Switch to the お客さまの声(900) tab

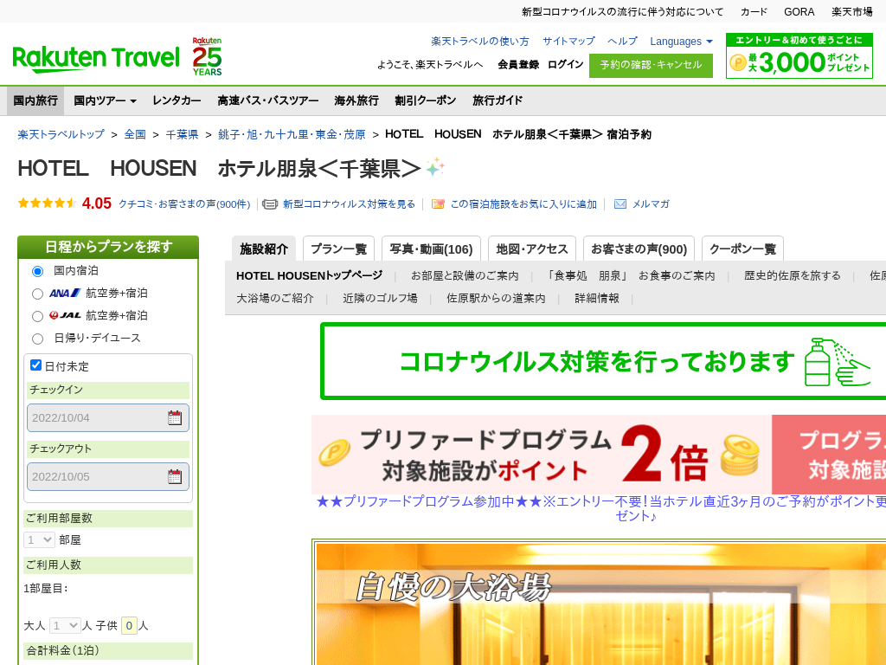point(639,249)
